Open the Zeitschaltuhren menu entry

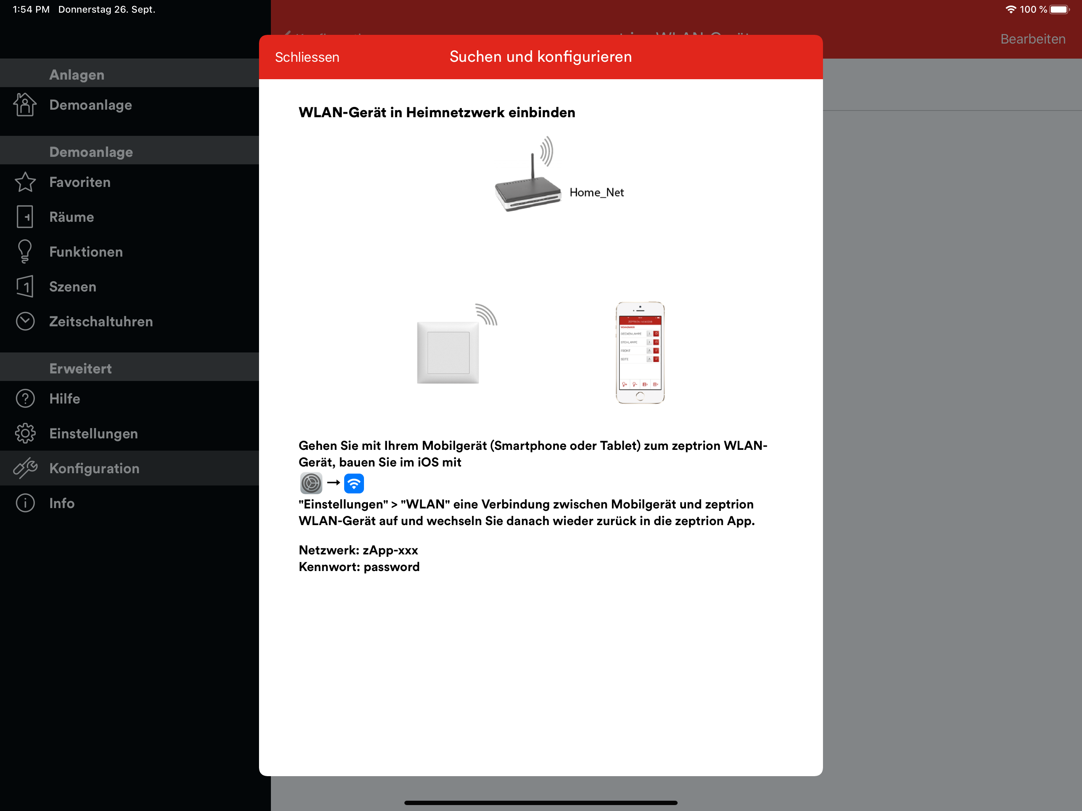(x=101, y=322)
